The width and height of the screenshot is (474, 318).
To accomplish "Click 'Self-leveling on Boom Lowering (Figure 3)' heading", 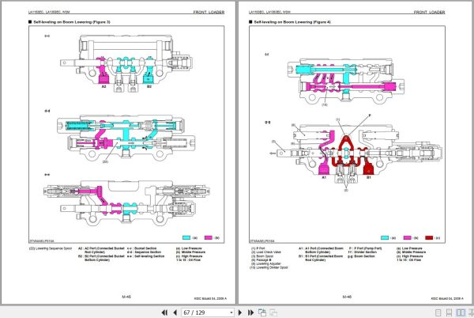I will [x=72, y=22].
